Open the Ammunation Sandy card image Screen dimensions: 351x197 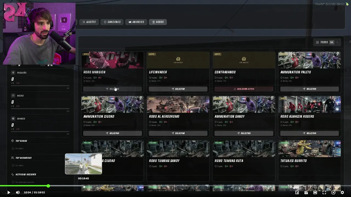[x=244, y=104]
